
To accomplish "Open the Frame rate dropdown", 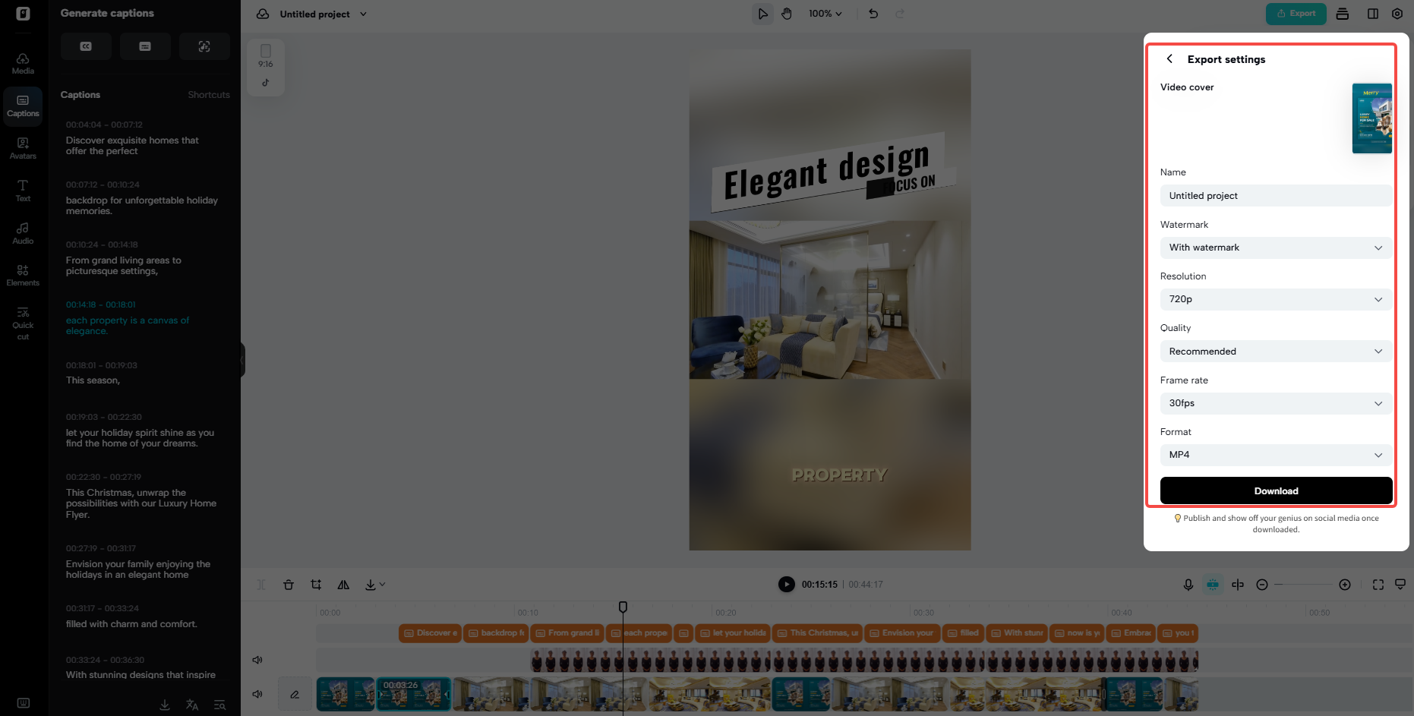I will click(x=1276, y=403).
